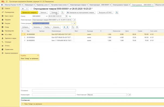The image size is (164, 107).
Task: Click Подбор button
Action: tap(47, 27)
